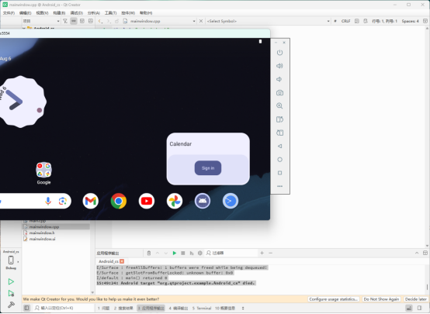The height and width of the screenshot is (314, 430).
Task: Click Do Not Show Again button
Action: [381, 299]
